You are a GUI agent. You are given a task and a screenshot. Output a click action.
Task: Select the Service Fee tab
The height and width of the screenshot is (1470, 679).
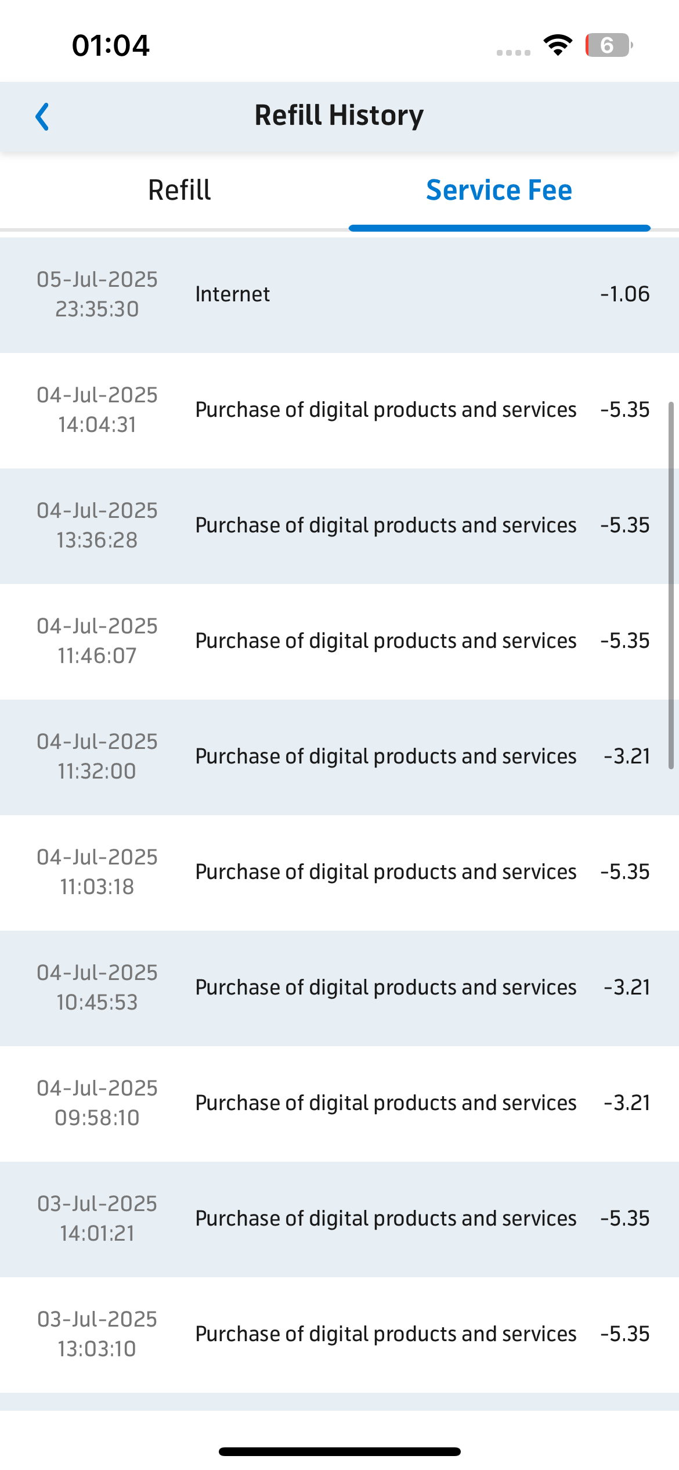click(499, 190)
